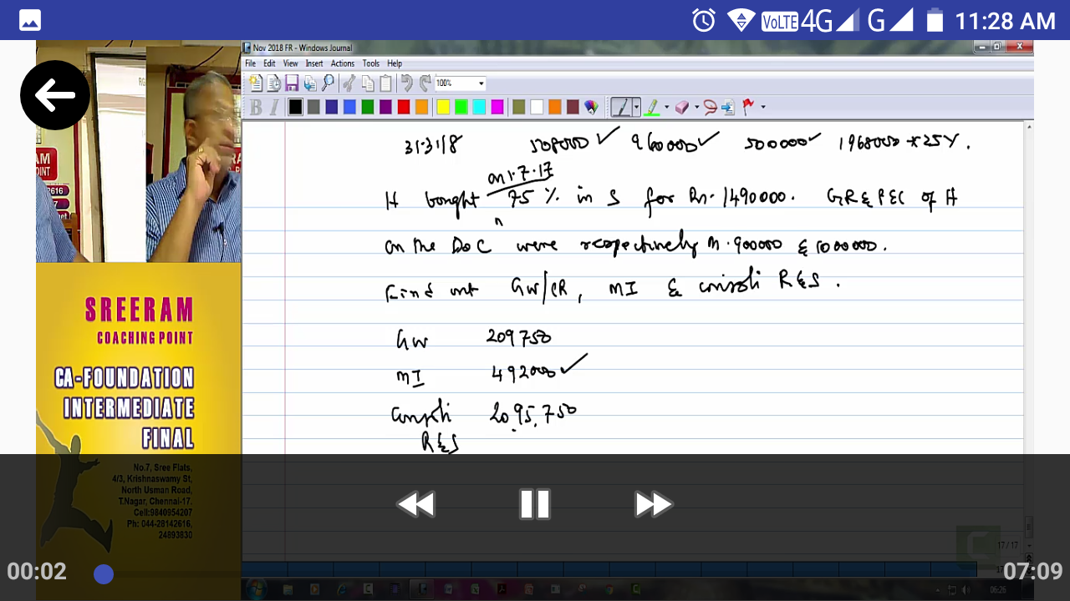
Task: Click the Undo arrow icon
Action: point(407,83)
